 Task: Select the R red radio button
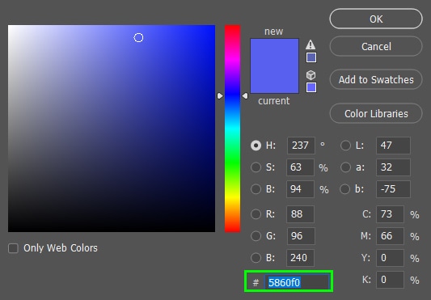pos(256,214)
